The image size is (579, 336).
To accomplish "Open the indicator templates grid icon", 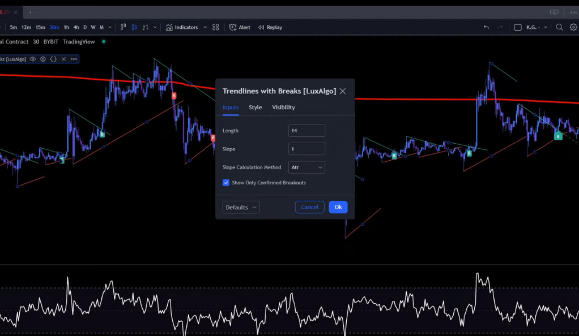I will 215,27.
